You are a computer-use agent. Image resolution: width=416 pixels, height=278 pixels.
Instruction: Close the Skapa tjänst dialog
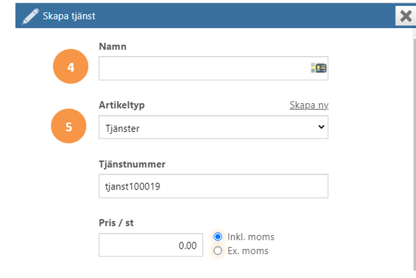click(405, 16)
